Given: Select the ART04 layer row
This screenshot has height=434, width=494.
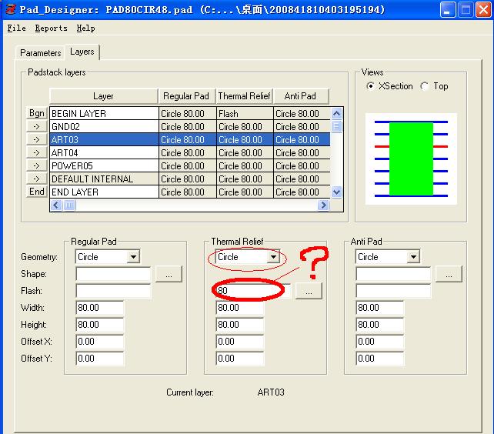Looking at the screenshot, I should click(190, 152).
